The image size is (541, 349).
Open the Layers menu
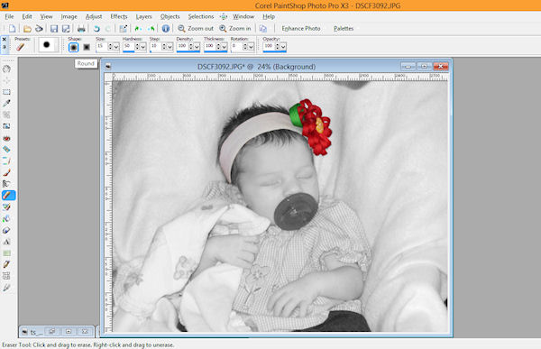tap(144, 16)
